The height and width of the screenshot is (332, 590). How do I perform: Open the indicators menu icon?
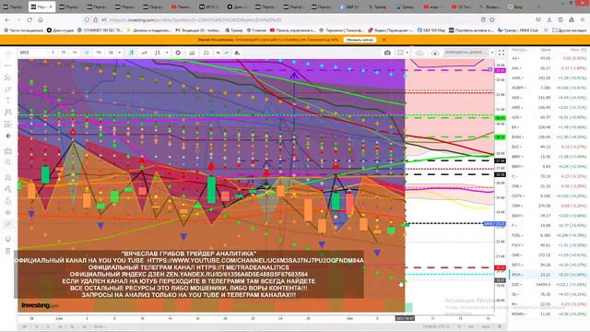158,53
